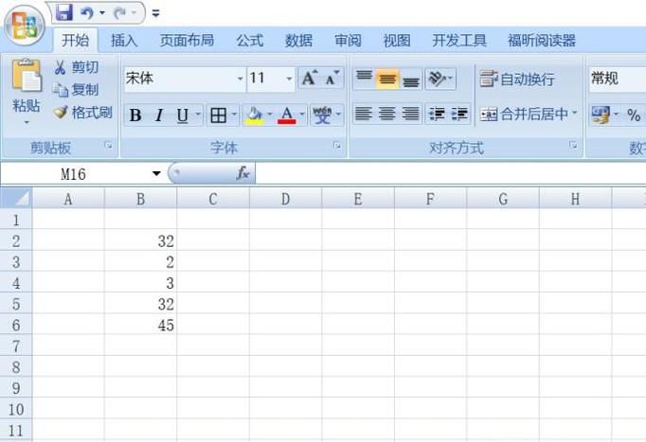646x442 pixels.
Task: Center text horizontally
Action: tap(386, 114)
